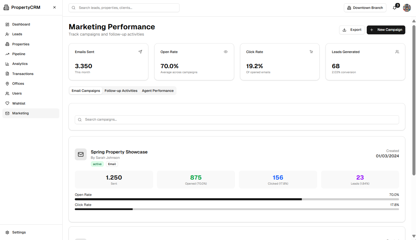Image resolution: width=416 pixels, height=240 pixels.
Task: Switch to the Agent Performance tab
Action: (158, 91)
